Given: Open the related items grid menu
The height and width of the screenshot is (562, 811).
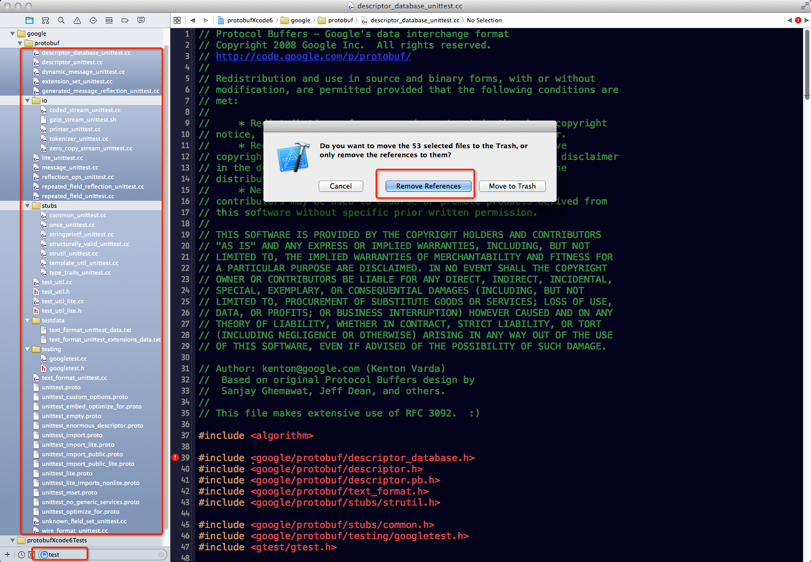Looking at the screenshot, I should (x=177, y=20).
